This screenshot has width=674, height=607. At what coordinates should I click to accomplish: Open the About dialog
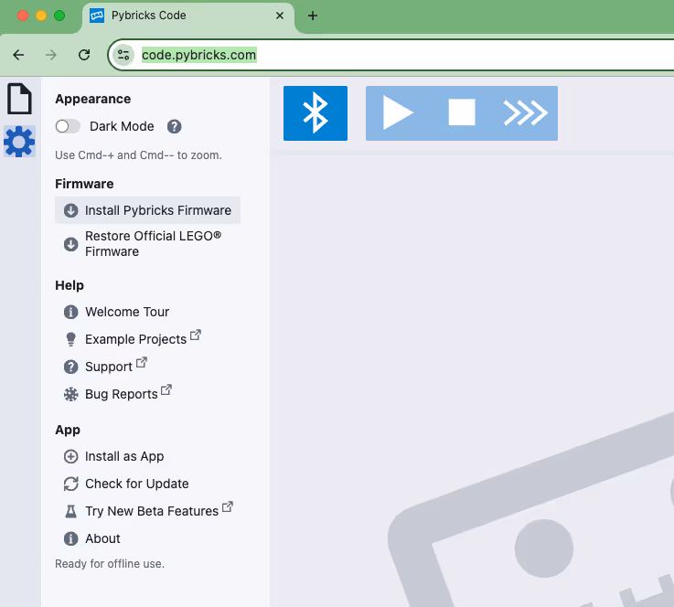pyautogui.click(x=102, y=538)
